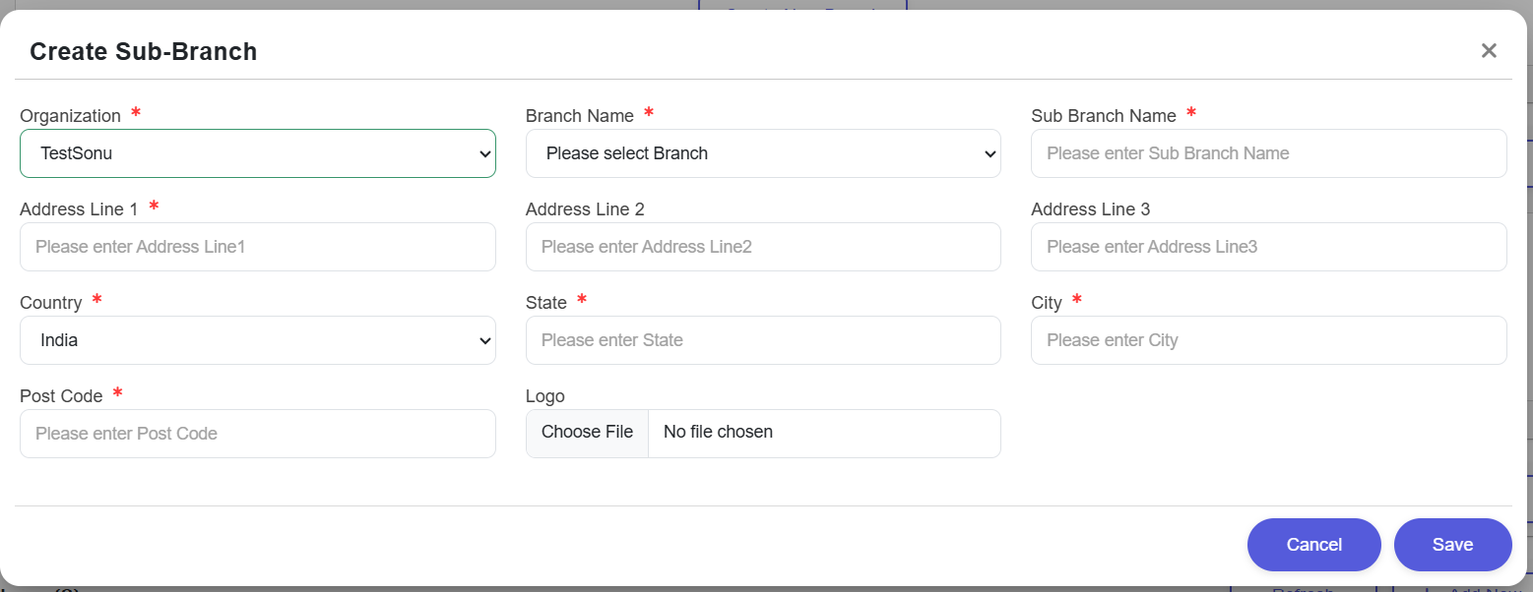The image size is (1533, 592).
Task: Click the Save button
Action: [1452, 544]
